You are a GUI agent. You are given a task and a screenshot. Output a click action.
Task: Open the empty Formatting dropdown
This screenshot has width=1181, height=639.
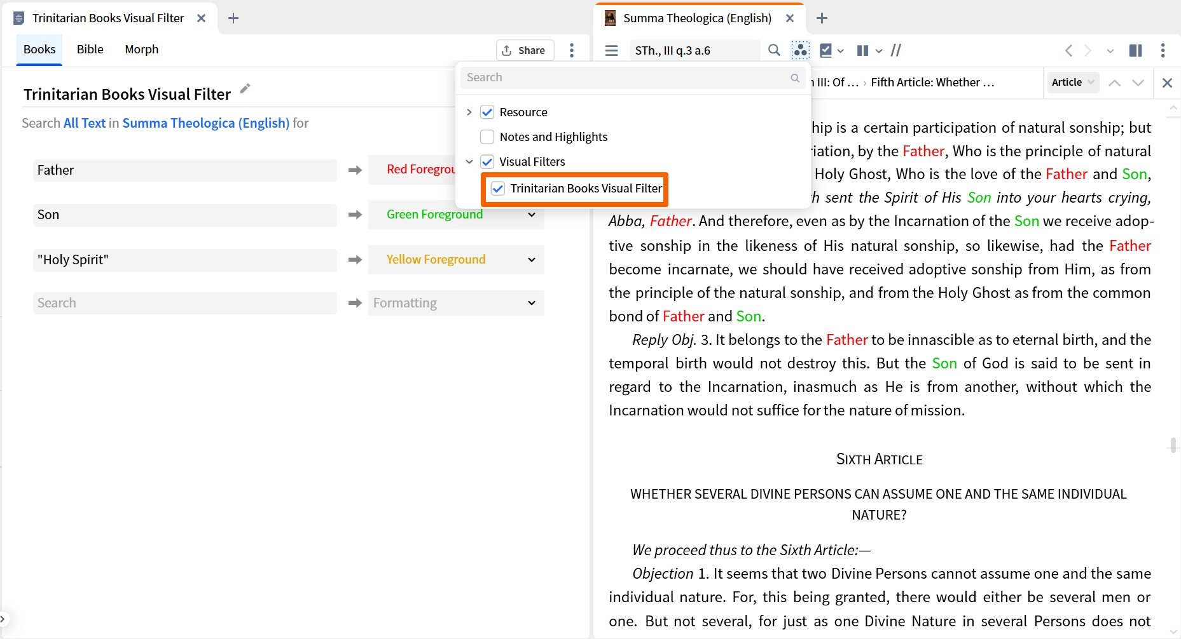coord(456,303)
